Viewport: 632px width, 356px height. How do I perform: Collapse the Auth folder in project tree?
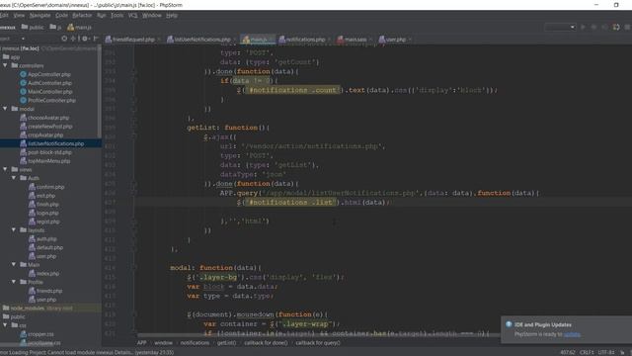pyautogui.click(x=14, y=178)
